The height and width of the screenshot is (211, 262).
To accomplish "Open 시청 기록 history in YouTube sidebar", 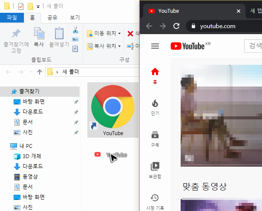I will (x=155, y=202).
